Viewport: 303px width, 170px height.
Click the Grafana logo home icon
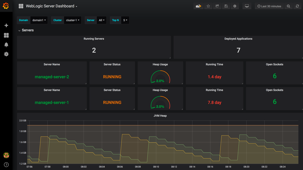click(6, 6)
